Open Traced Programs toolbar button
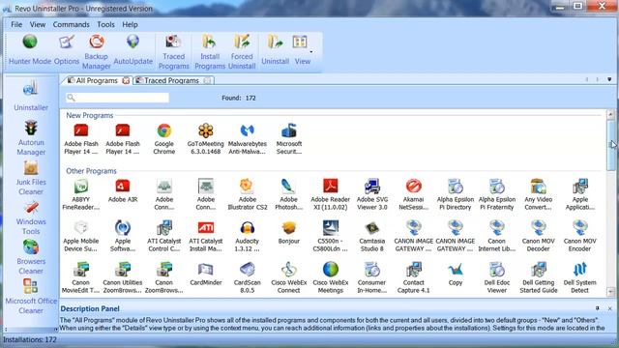The height and width of the screenshot is (348, 619). click(174, 52)
